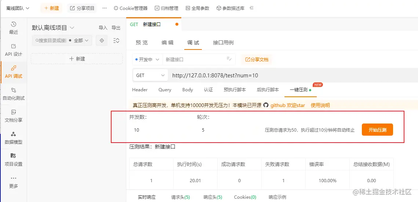The image size is (418, 202).
Task: Switch to the 预览 tab
Action: point(142,43)
